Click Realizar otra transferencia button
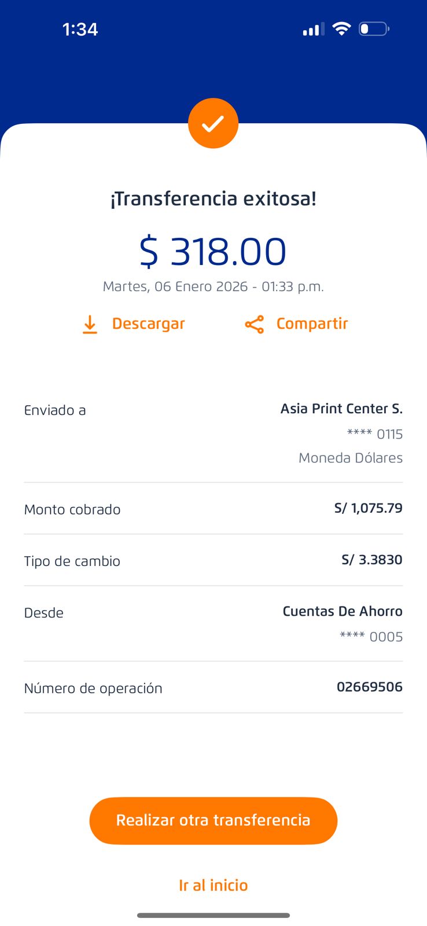The width and height of the screenshot is (427, 926). click(x=213, y=820)
